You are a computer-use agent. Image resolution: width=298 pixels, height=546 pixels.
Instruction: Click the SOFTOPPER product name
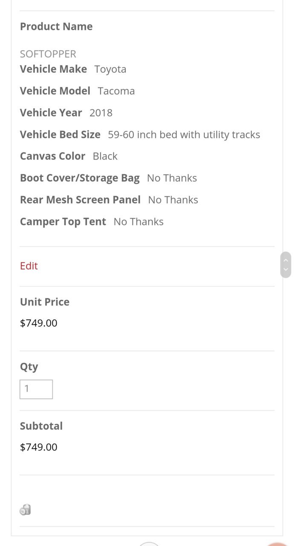pos(48,54)
